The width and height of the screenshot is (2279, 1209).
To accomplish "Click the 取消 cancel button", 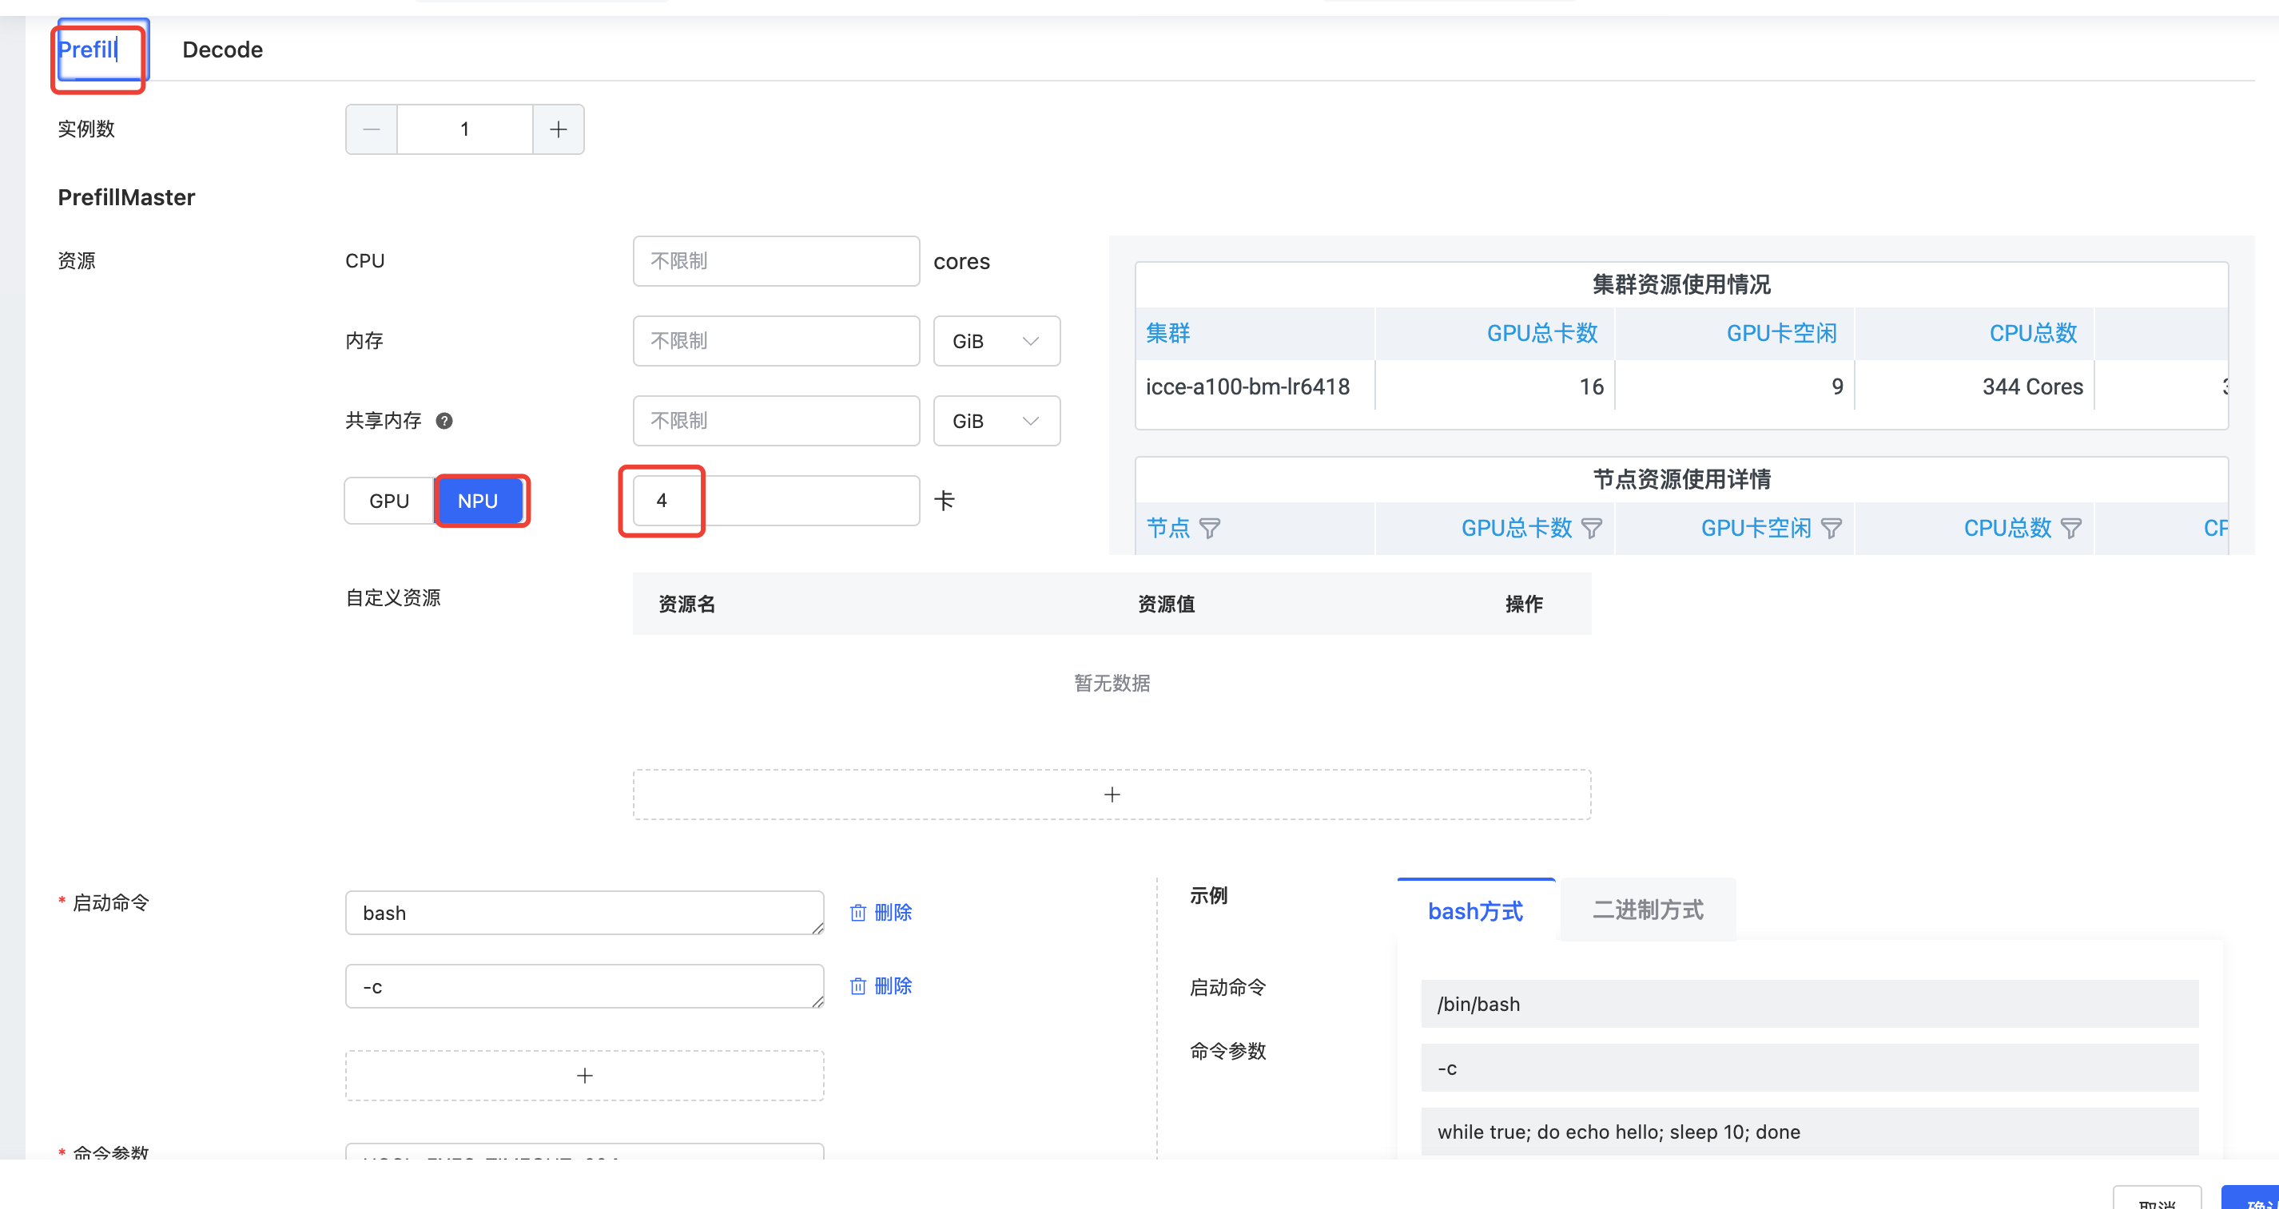I will [x=2156, y=1200].
